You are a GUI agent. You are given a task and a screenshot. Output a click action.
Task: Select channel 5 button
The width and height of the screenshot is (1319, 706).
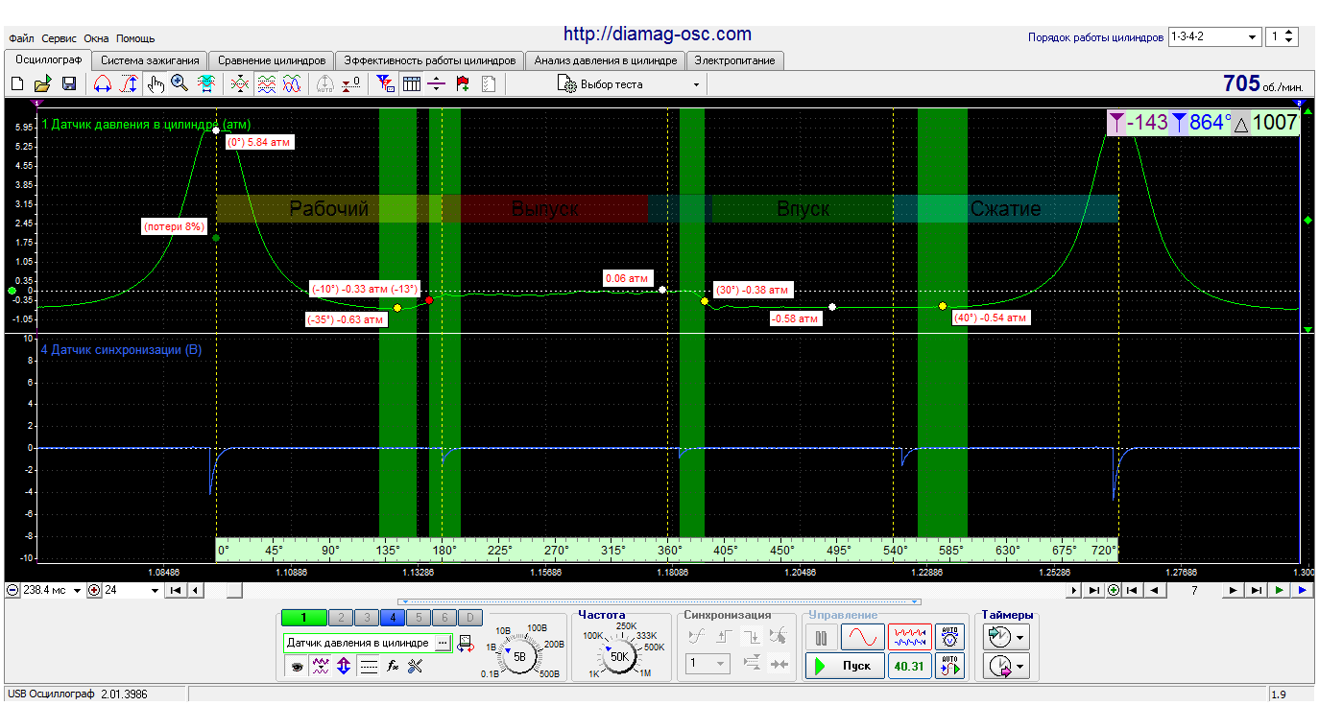[419, 618]
